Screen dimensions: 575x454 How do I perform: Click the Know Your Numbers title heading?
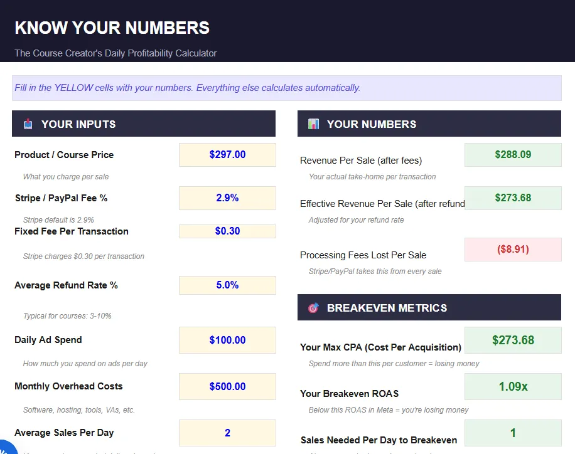coord(112,28)
